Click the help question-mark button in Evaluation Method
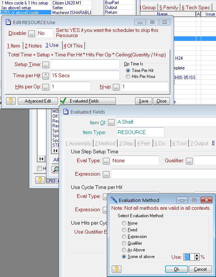Image resolution: width=216 pixels, height=277 pixels. (x=117, y=269)
